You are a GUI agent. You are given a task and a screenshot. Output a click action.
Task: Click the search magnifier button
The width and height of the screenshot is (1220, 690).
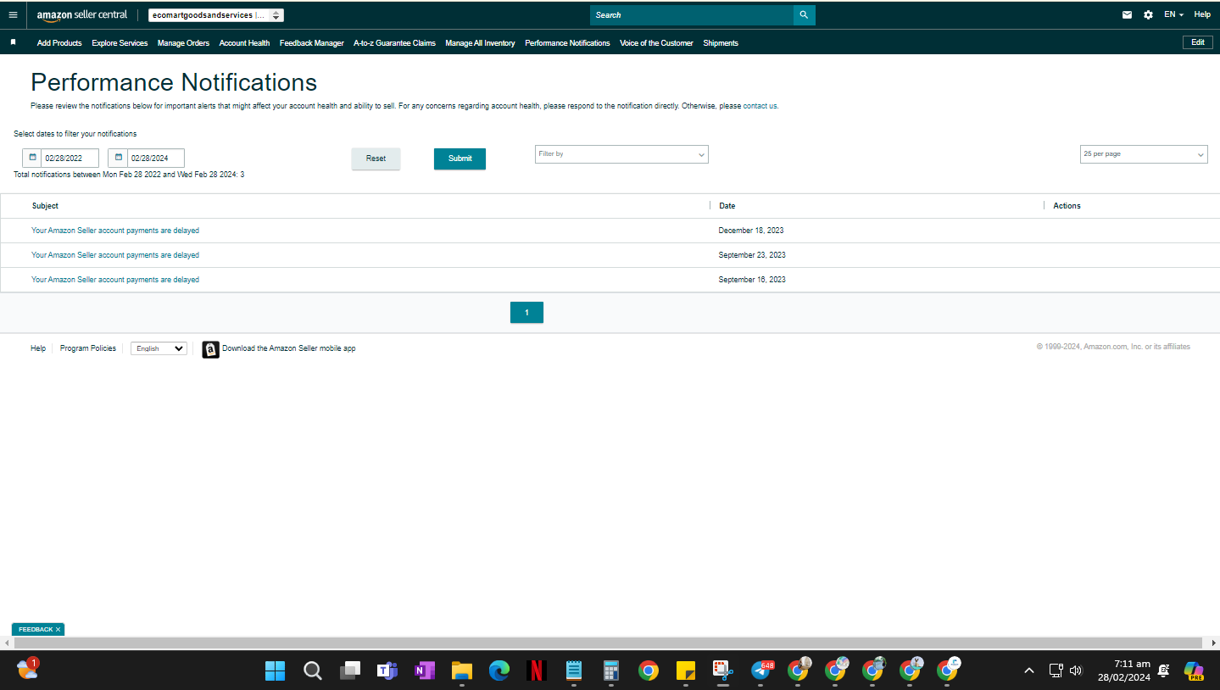tap(804, 15)
